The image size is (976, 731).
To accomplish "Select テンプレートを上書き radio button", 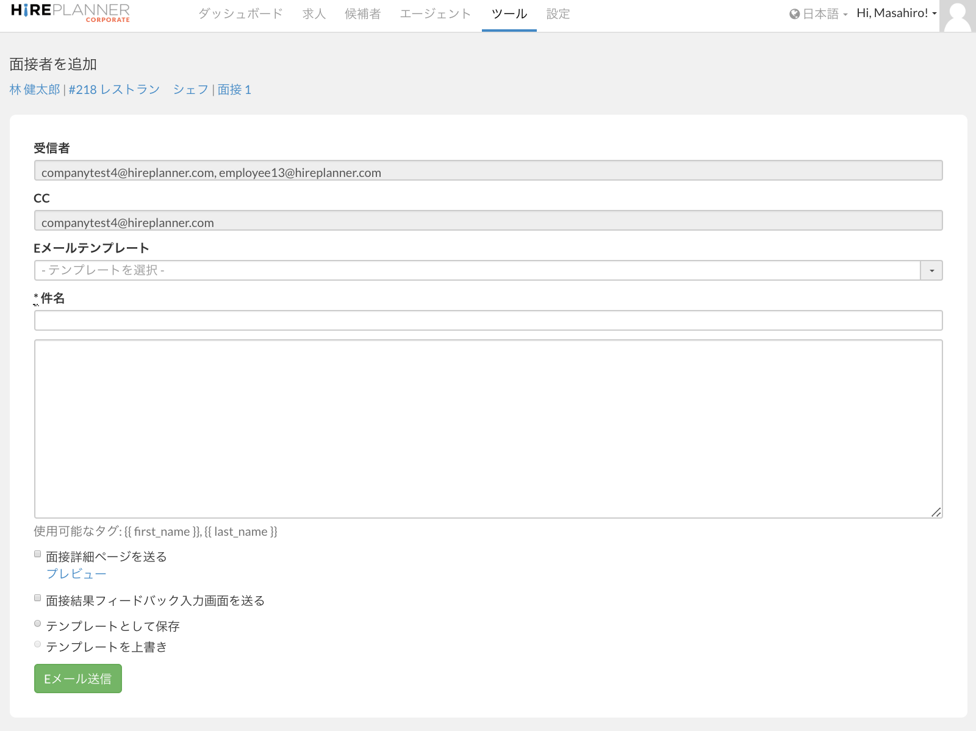I will point(38,644).
